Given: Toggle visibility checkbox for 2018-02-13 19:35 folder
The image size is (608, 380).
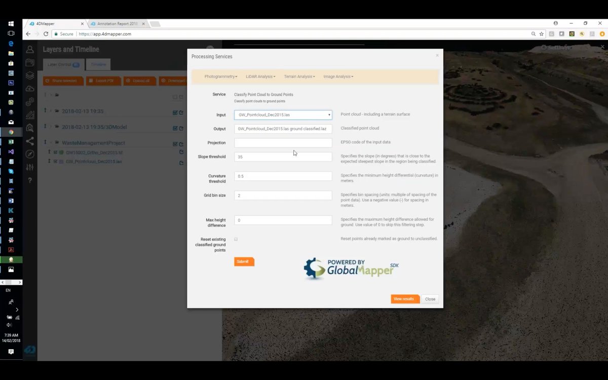Looking at the screenshot, I should pyautogui.click(x=175, y=112).
